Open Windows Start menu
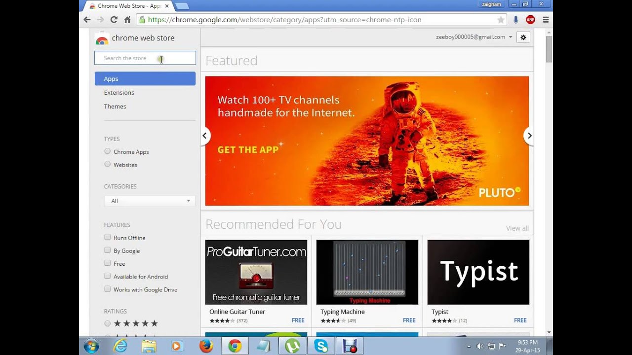 (91, 346)
